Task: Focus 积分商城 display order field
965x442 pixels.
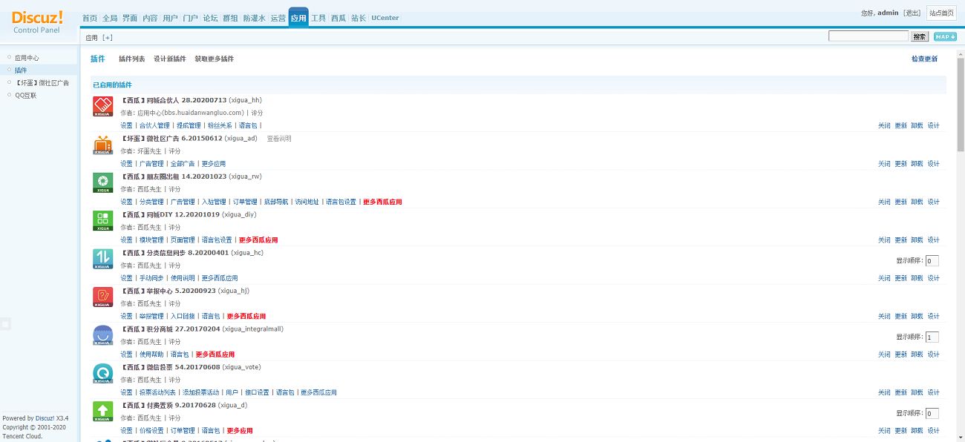Action: click(x=932, y=337)
